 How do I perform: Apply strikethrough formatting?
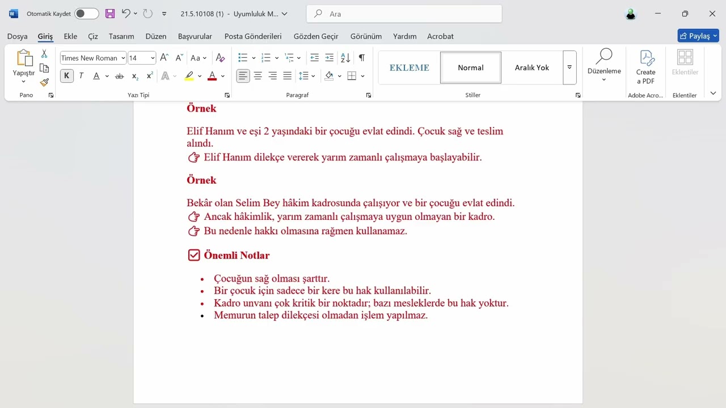point(119,76)
